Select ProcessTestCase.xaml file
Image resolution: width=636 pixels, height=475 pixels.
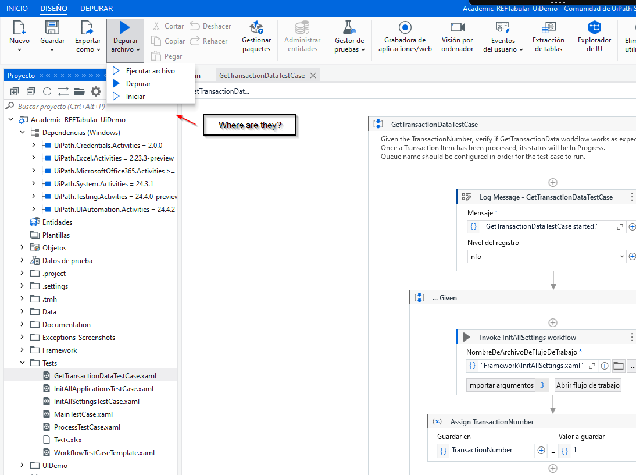coord(87,427)
